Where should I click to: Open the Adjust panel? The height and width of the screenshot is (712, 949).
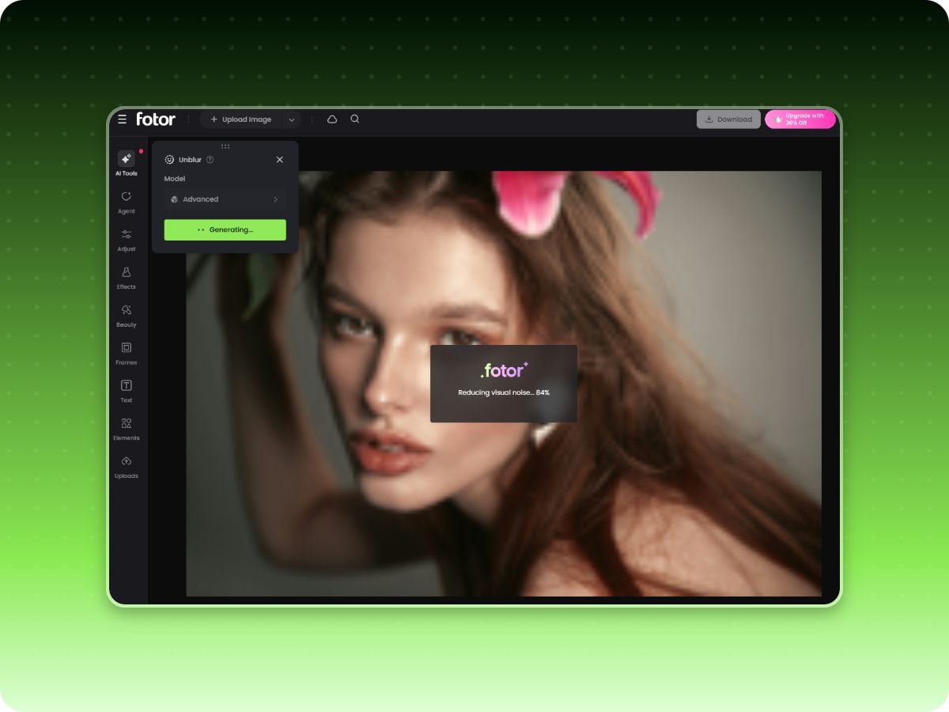tap(127, 240)
